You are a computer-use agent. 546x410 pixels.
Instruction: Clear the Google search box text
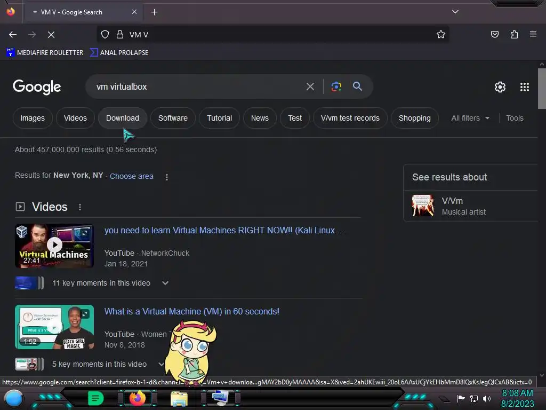click(x=310, y=86)
